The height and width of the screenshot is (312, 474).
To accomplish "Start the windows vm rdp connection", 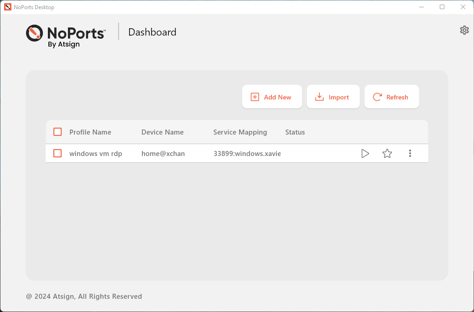I will click(365, 154).
